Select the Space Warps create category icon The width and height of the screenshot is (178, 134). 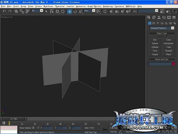coord(171,23)
